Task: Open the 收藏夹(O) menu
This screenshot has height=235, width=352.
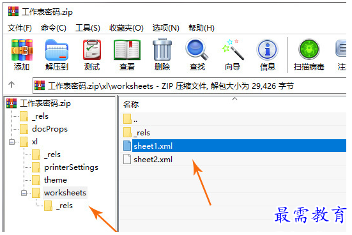Action: coord(126,28)
